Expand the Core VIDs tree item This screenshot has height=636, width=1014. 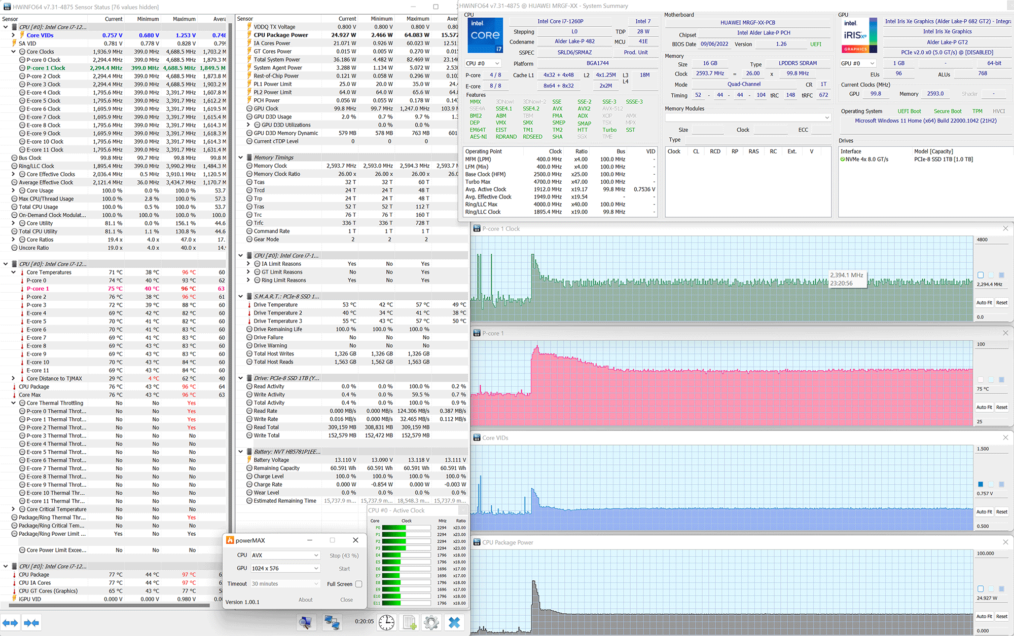point(13,35)
